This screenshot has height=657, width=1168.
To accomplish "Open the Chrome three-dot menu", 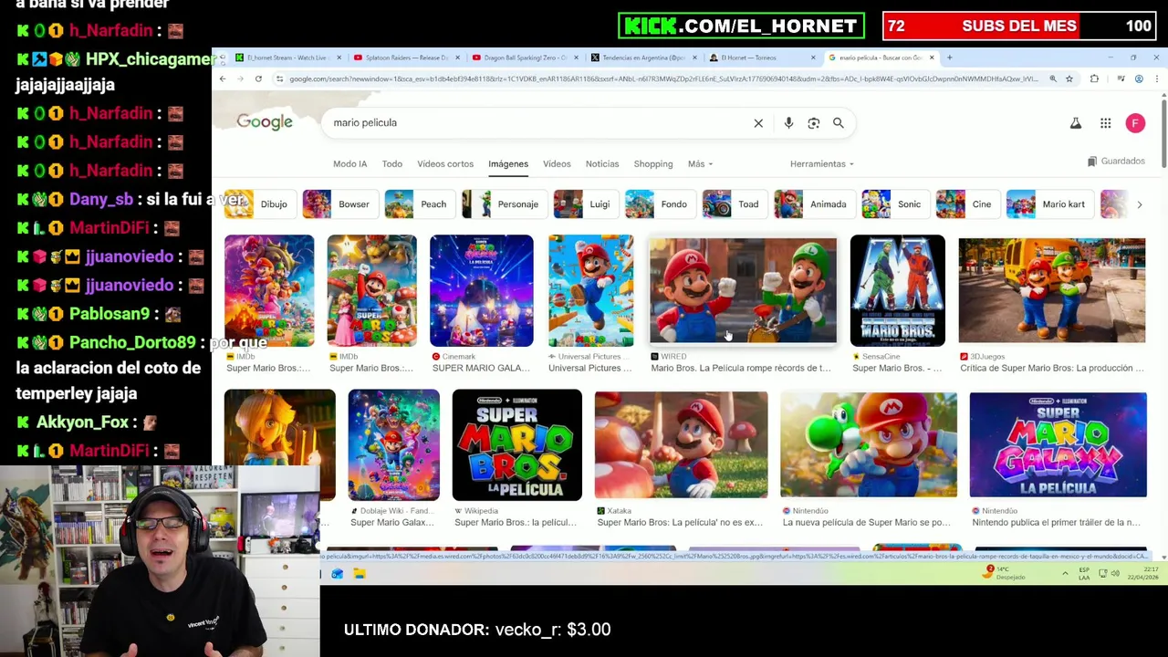I will coord(1156,79).
